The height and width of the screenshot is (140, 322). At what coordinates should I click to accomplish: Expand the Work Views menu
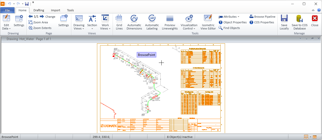pyautogui.click(x=105, y=27)
